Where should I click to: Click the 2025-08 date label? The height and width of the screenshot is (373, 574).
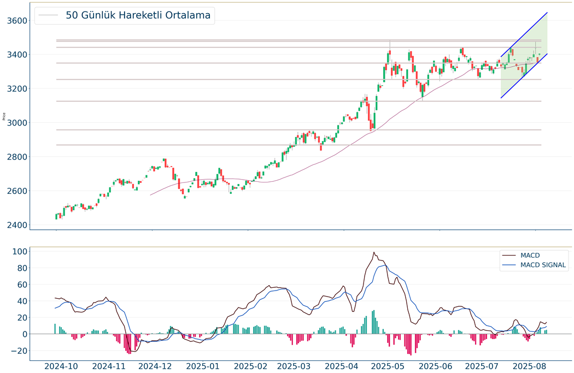coord(529,366)
